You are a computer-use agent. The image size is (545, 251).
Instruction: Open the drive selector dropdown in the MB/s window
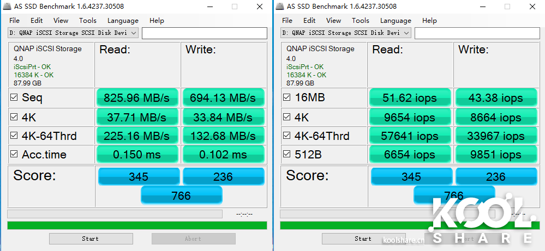(133, 33)
